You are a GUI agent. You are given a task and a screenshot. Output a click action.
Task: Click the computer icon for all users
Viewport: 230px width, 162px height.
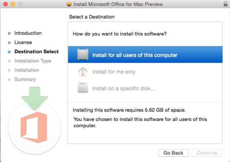83,55
